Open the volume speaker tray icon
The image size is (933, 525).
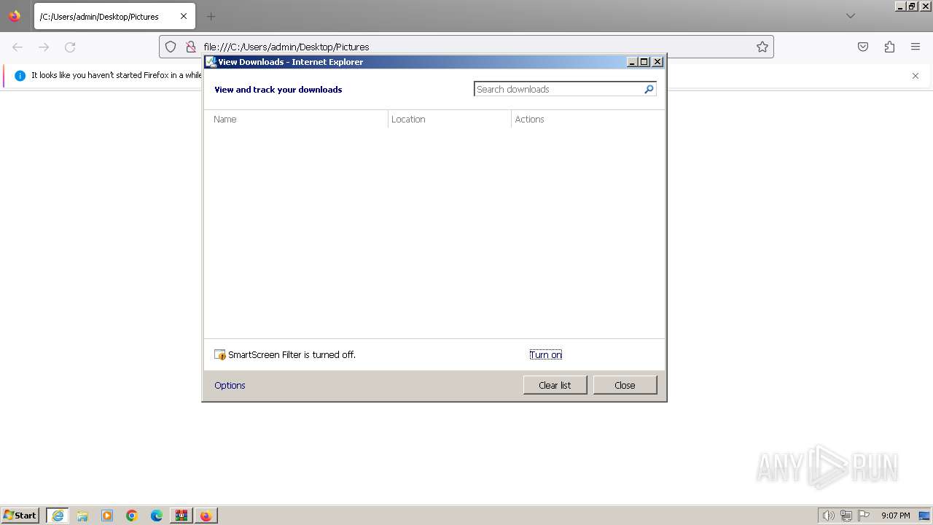click(x=828, y=516)
